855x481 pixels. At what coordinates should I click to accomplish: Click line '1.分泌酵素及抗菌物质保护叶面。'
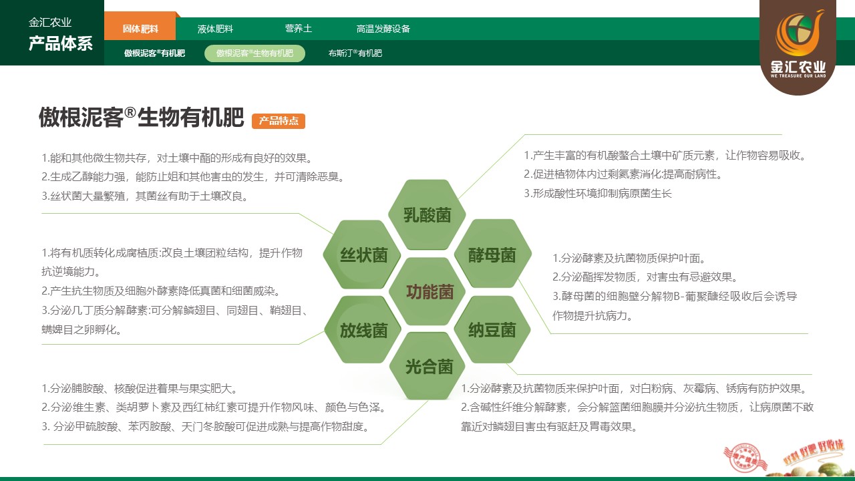coord(629,259)
